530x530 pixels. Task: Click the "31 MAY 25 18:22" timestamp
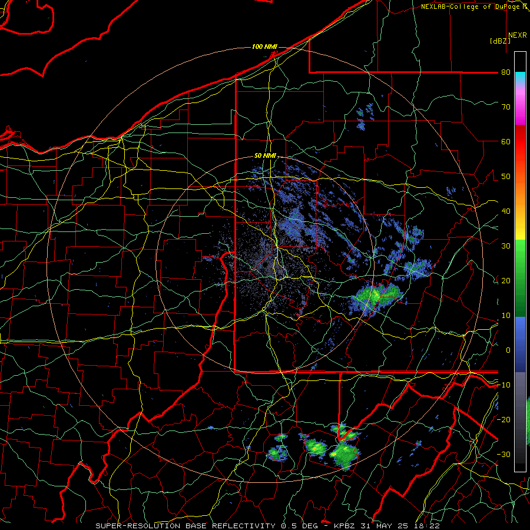(x=399, y=526)
